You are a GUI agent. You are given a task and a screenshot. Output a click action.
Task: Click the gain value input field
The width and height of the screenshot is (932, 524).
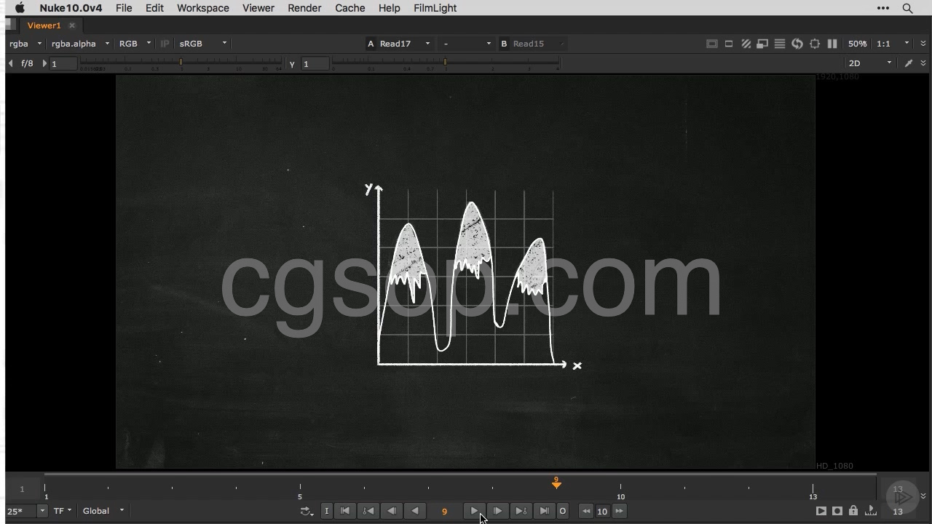click(x=63, y=63)
